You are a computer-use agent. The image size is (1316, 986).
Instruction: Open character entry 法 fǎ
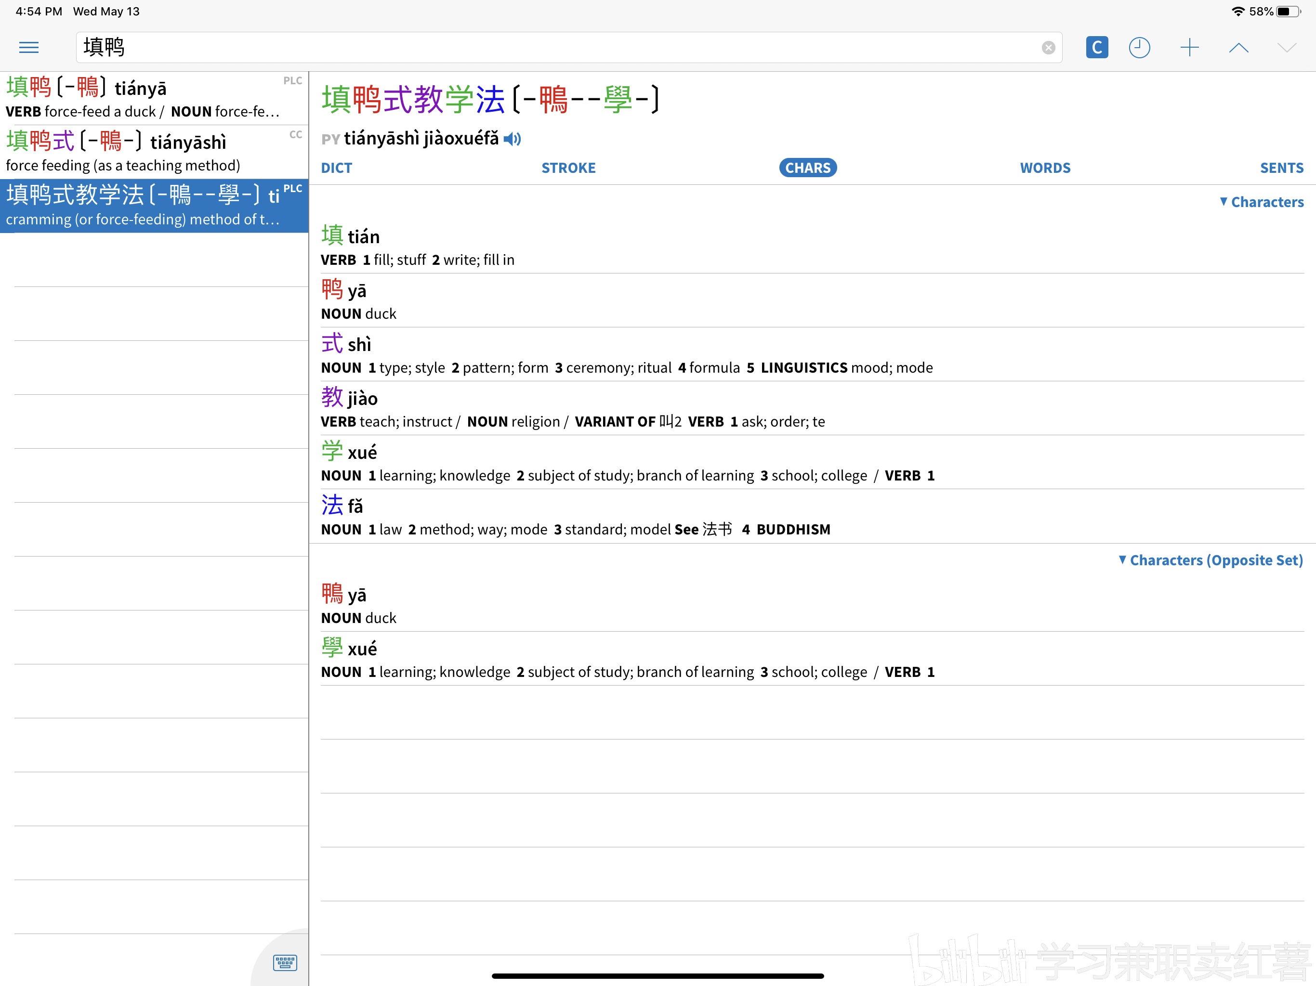point(812,516)
